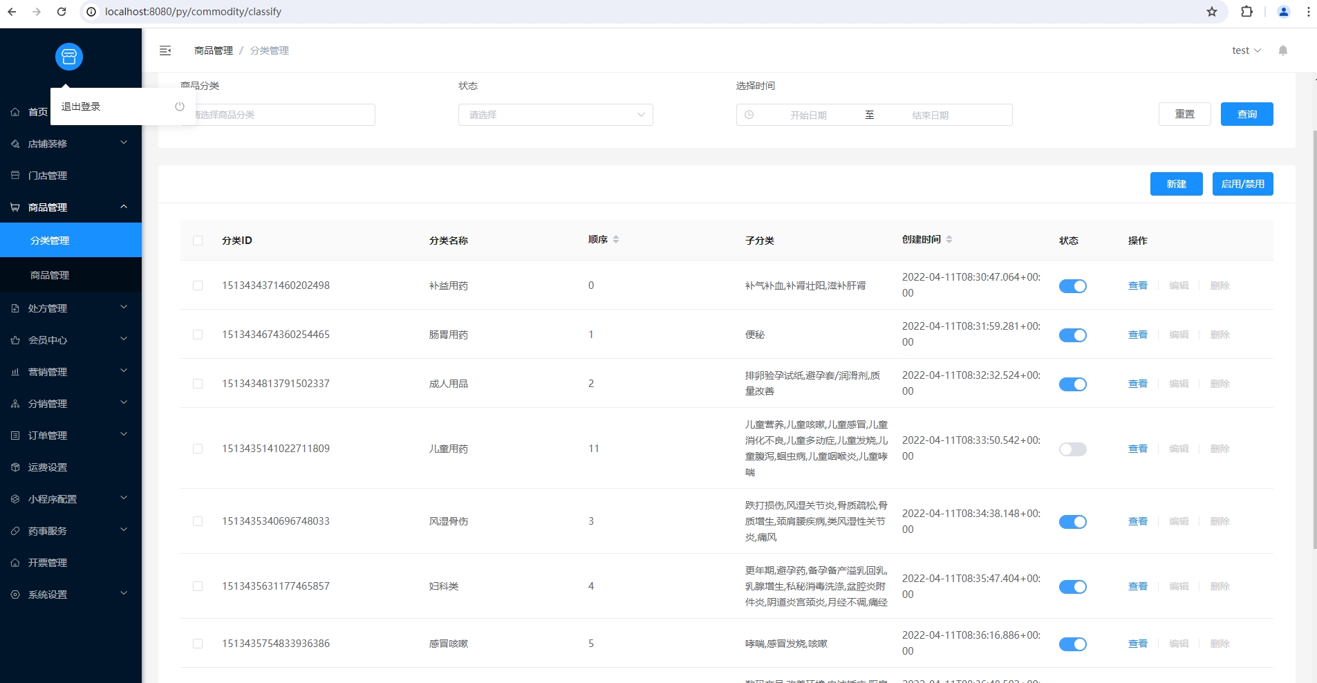
Task: Open the 状态 请选择 dropdown
Action: (x=556, y=115)
